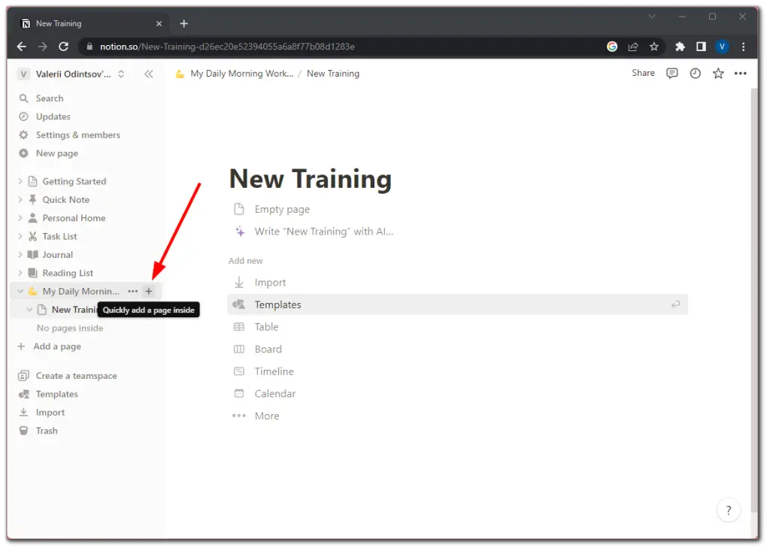Choose the Board content type

[268, 349]
